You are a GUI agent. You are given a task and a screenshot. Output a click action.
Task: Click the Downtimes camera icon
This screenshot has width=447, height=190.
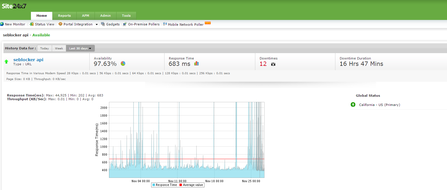273,64
